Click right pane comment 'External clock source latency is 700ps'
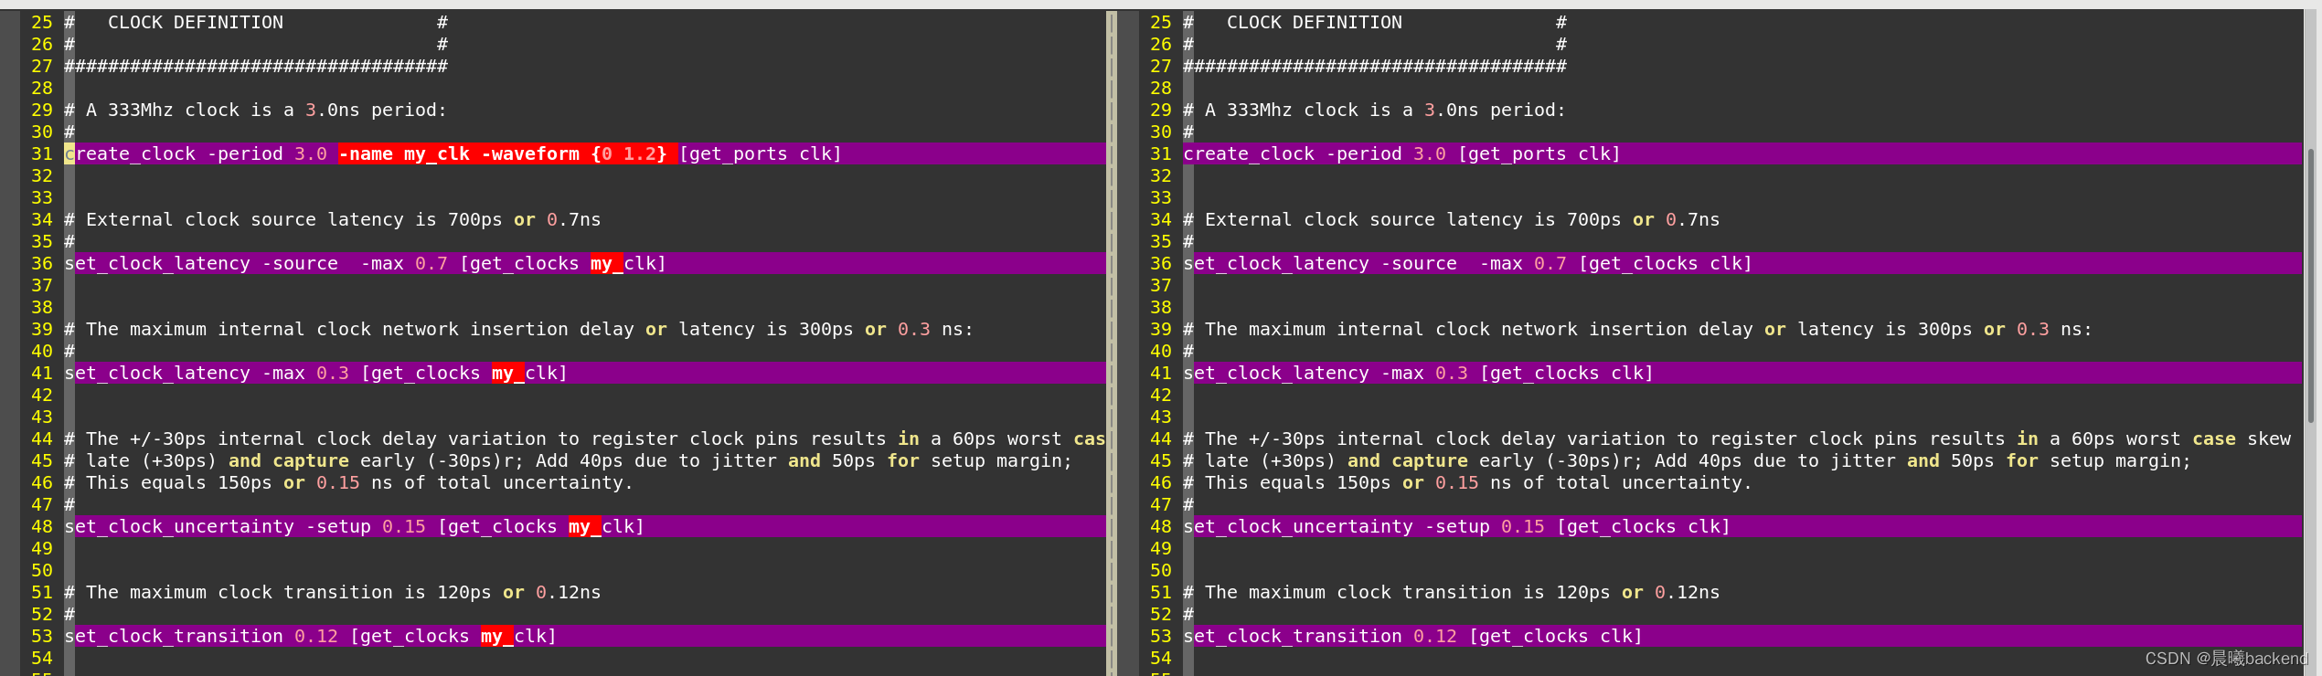The height and width of the screenshot is (676, 2322). (x=1413, y=219)
